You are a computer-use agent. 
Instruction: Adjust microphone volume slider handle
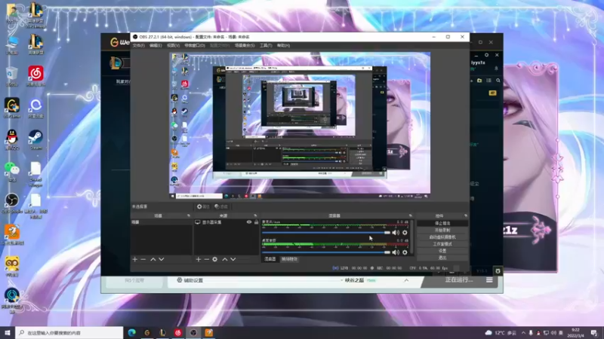(x=387, y=233)
